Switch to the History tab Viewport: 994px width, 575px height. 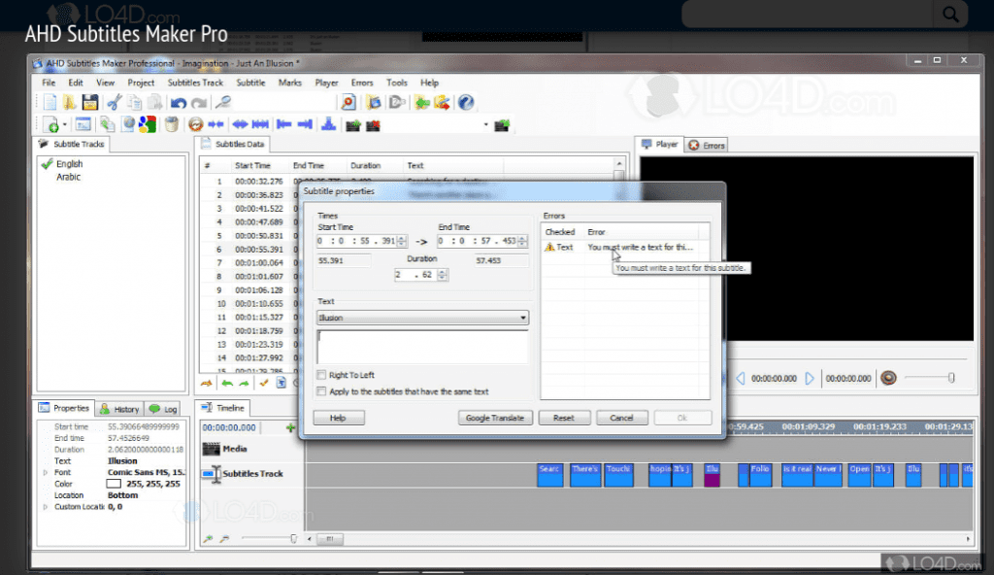(x=119, y=409)
